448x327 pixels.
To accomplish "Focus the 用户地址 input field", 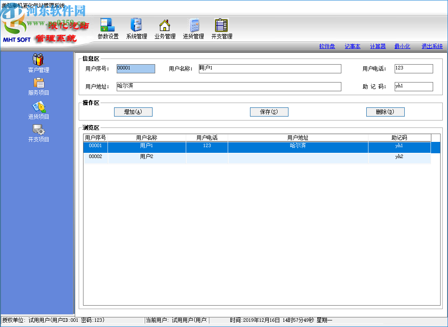I will tap(229, 87).
